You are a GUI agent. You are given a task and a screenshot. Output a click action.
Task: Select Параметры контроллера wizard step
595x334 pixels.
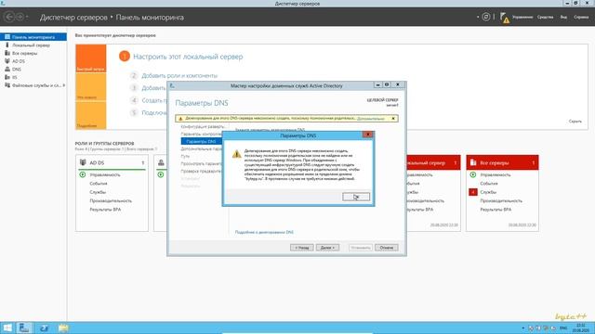point(202,134)
